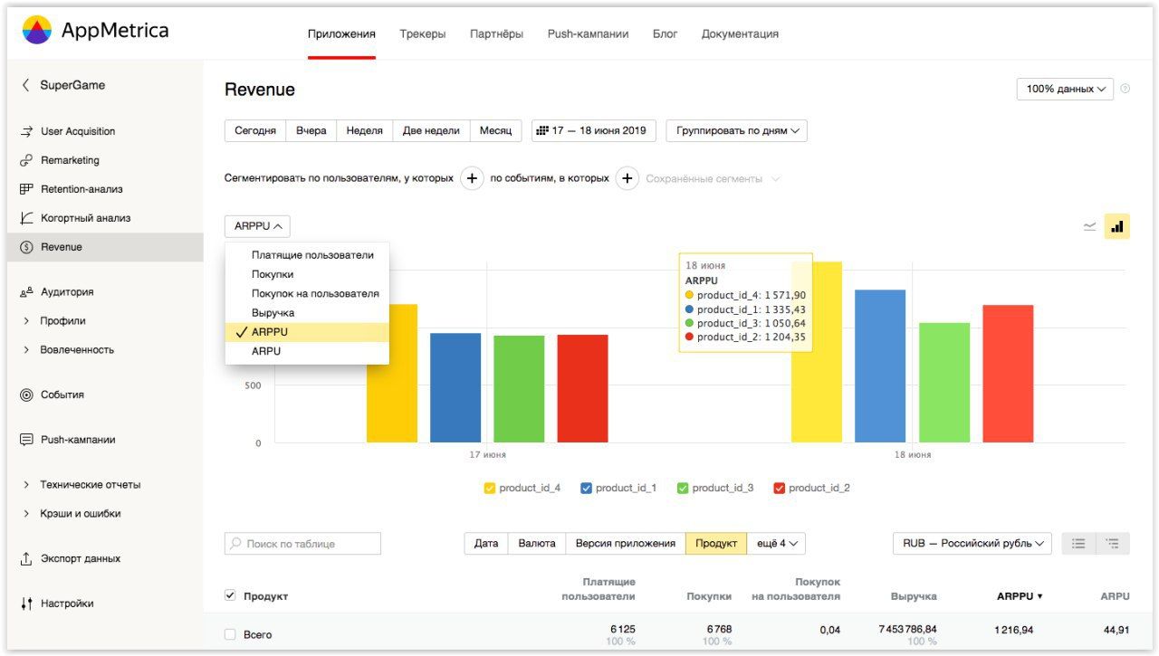1159x656 pixels.
Task: Click the Push-кампании message icon in sidebar
Action: tap(26, 440)
